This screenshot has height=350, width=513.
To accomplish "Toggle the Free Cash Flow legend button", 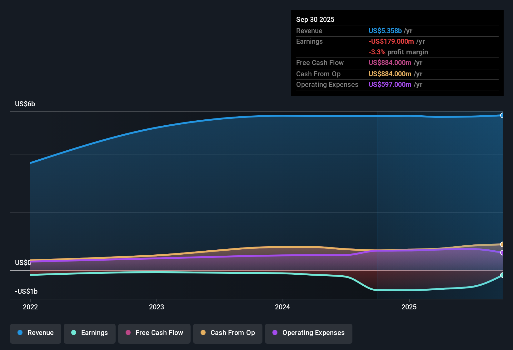I will (154, 334).
